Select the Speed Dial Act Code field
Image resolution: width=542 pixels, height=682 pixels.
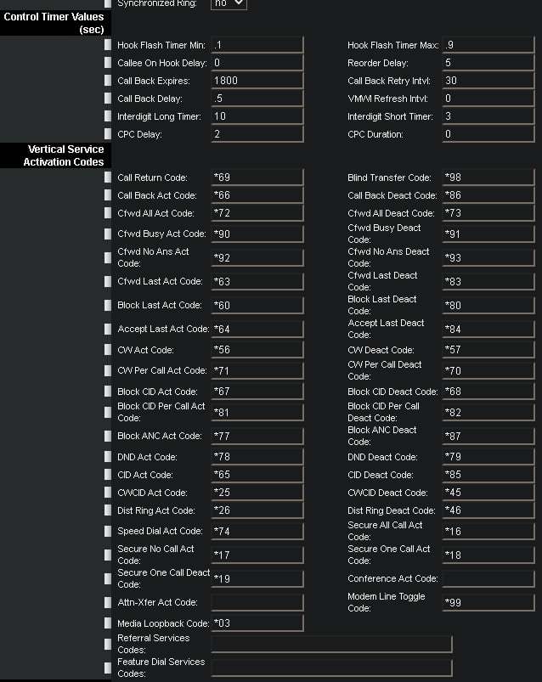[257, 531]
